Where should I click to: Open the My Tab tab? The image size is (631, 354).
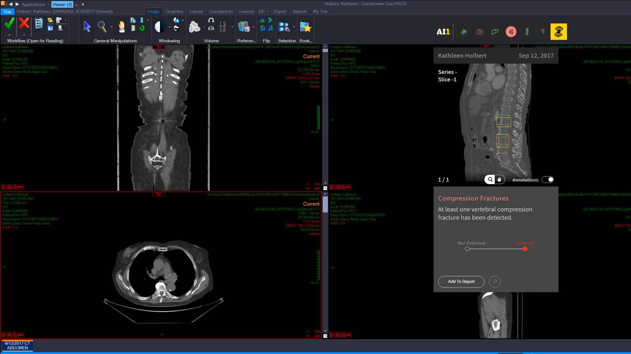[320, 11]
